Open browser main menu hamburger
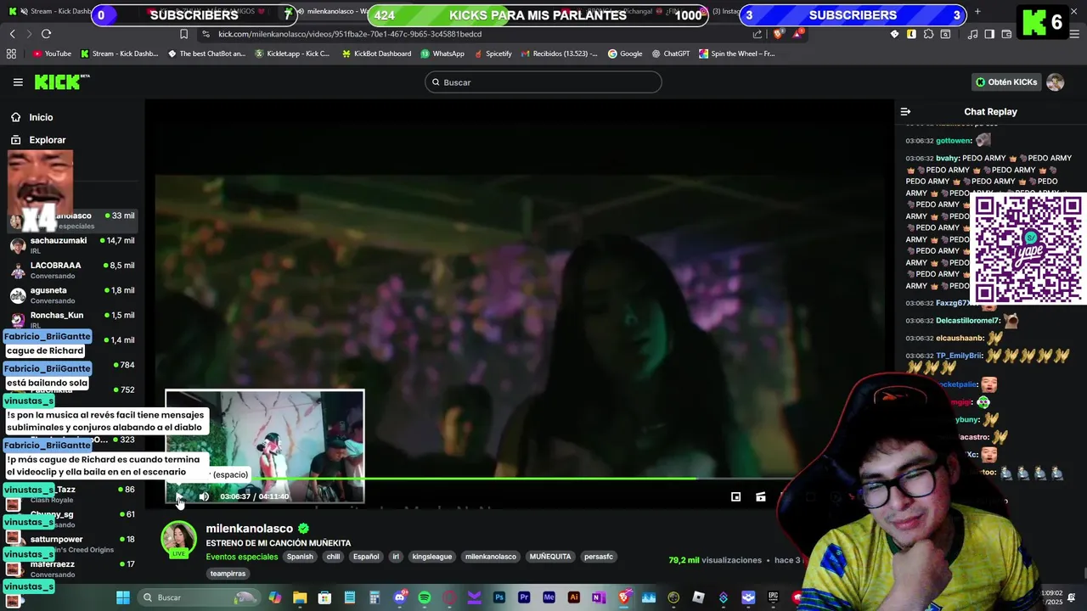1087x611 pixels. pos(1074,34)
